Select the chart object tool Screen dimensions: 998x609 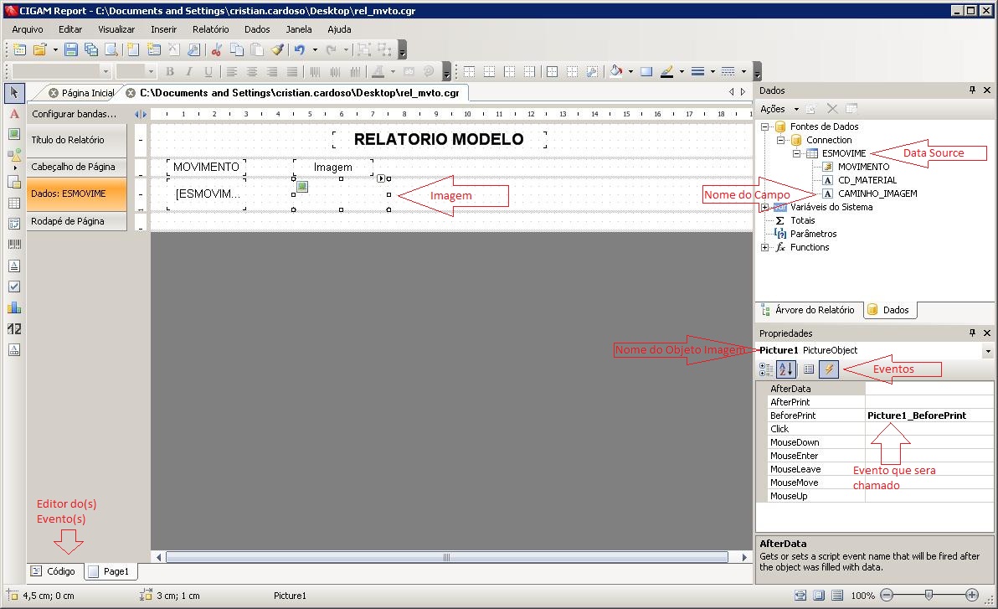(x=14, y=307)
